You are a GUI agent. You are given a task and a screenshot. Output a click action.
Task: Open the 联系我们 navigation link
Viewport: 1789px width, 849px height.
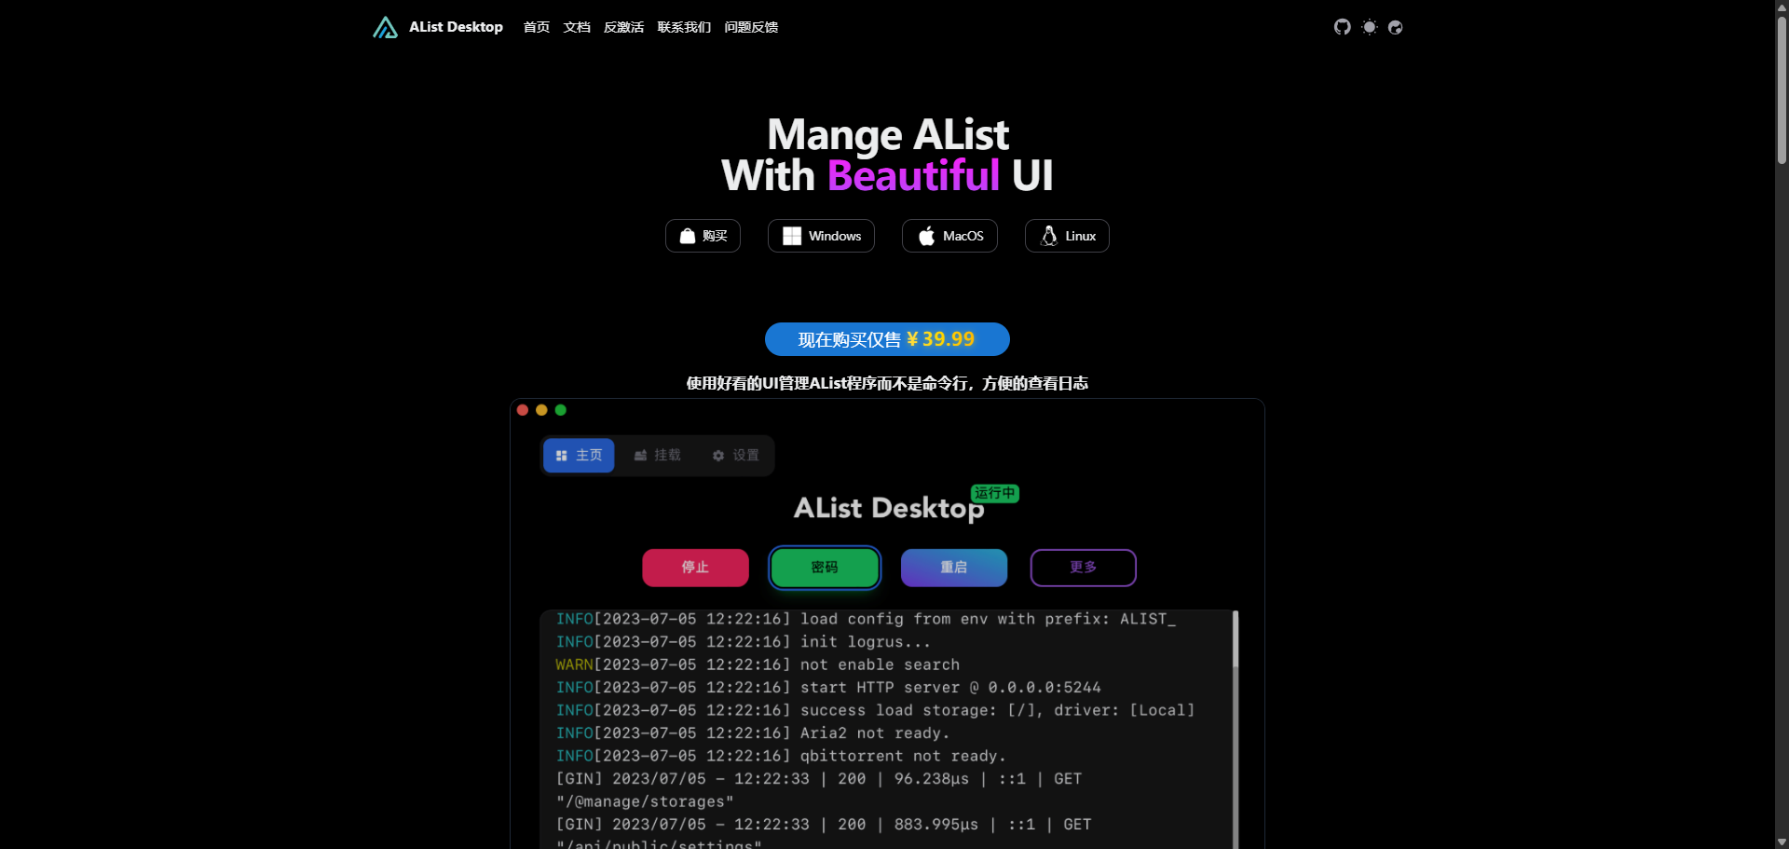684,27
